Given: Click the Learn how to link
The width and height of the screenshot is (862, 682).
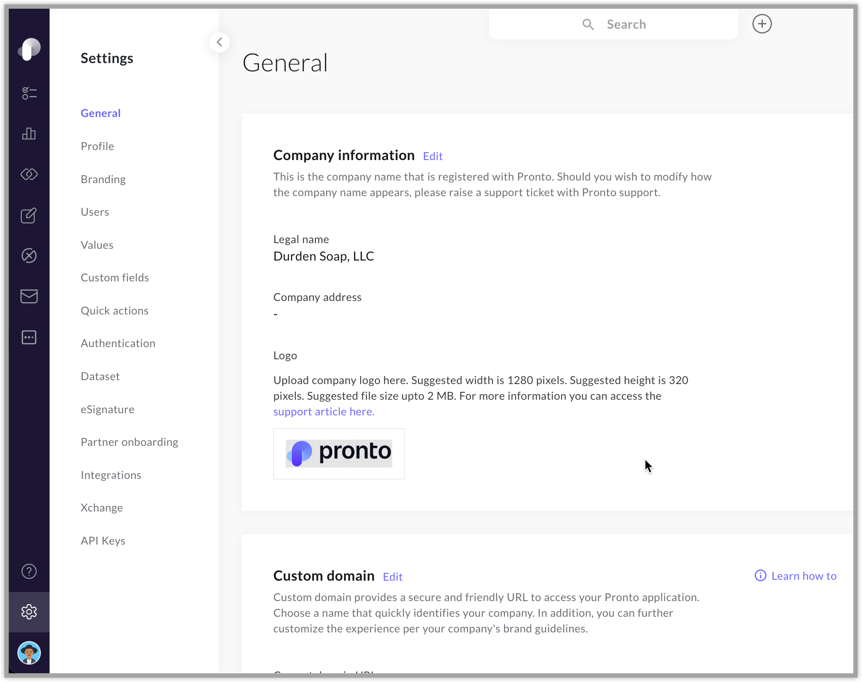Looking at the screenshot, I should (804, 576).
